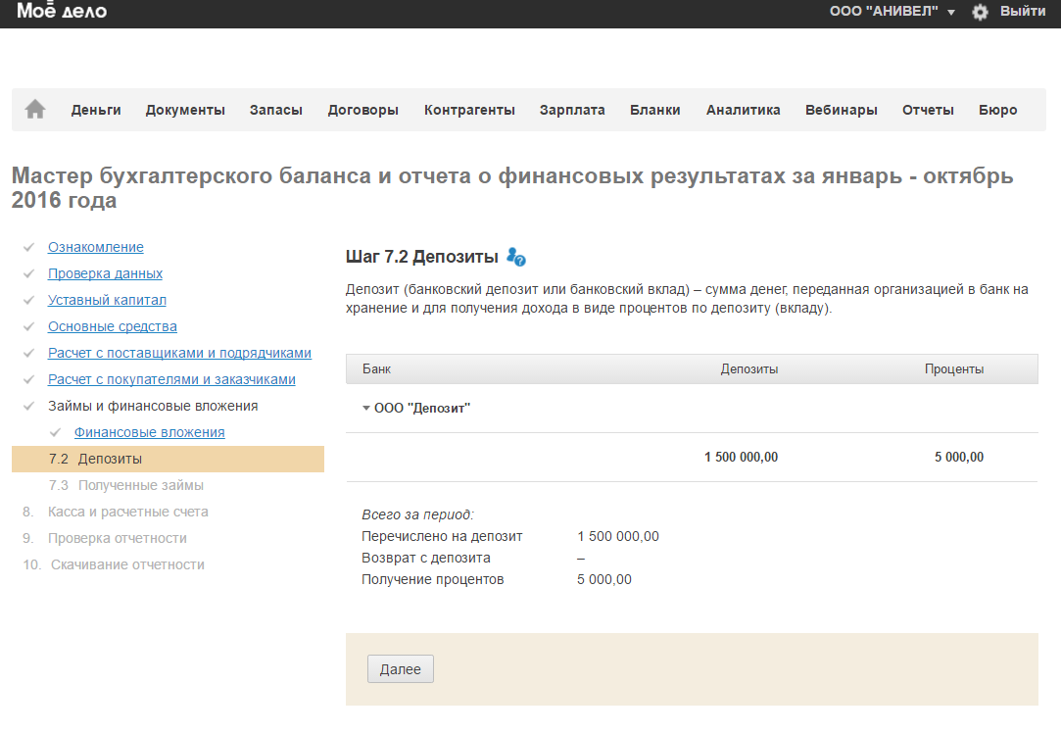Click the Выйти logout link
This screenshot has width=1061, height=734.
(x=1022, y=12)
